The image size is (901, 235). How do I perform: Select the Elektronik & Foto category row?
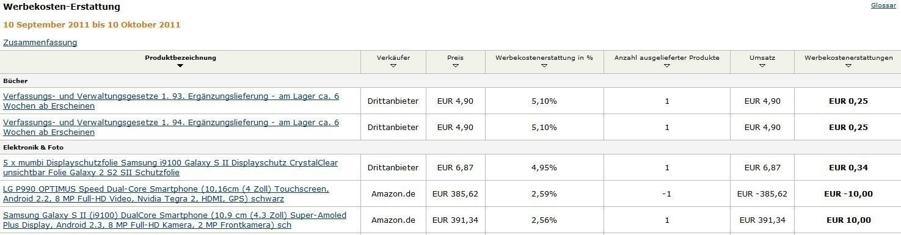(450, 147)
